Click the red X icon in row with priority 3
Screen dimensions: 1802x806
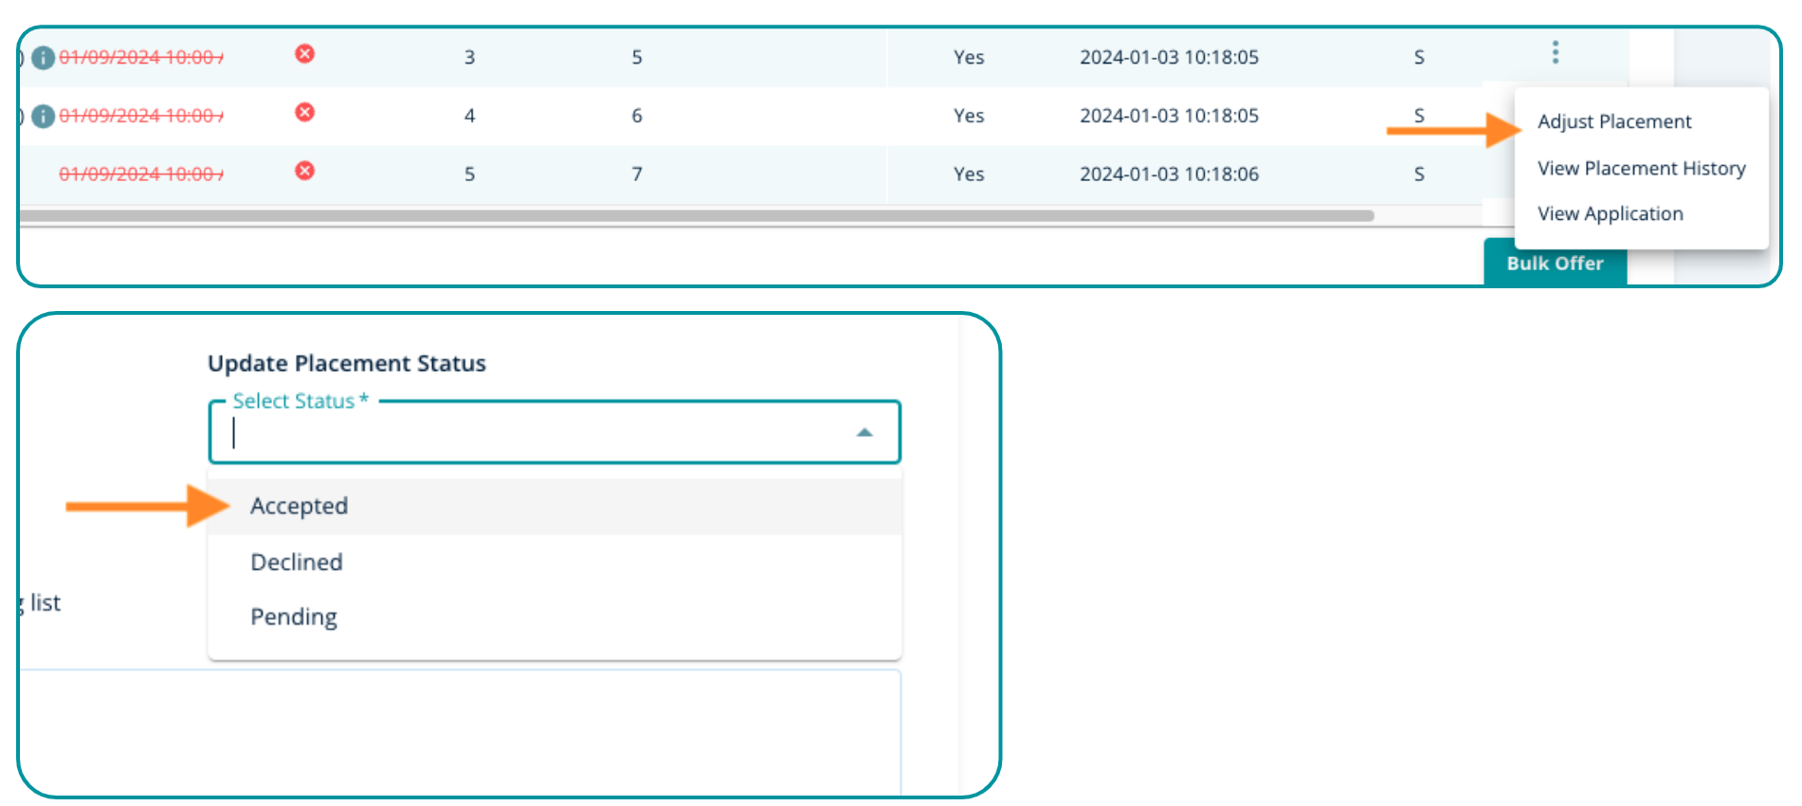pos(304,54)
